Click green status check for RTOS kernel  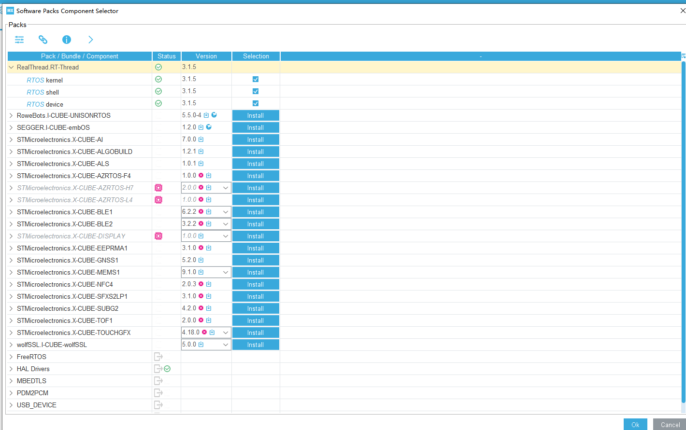[x=158, y=79]
